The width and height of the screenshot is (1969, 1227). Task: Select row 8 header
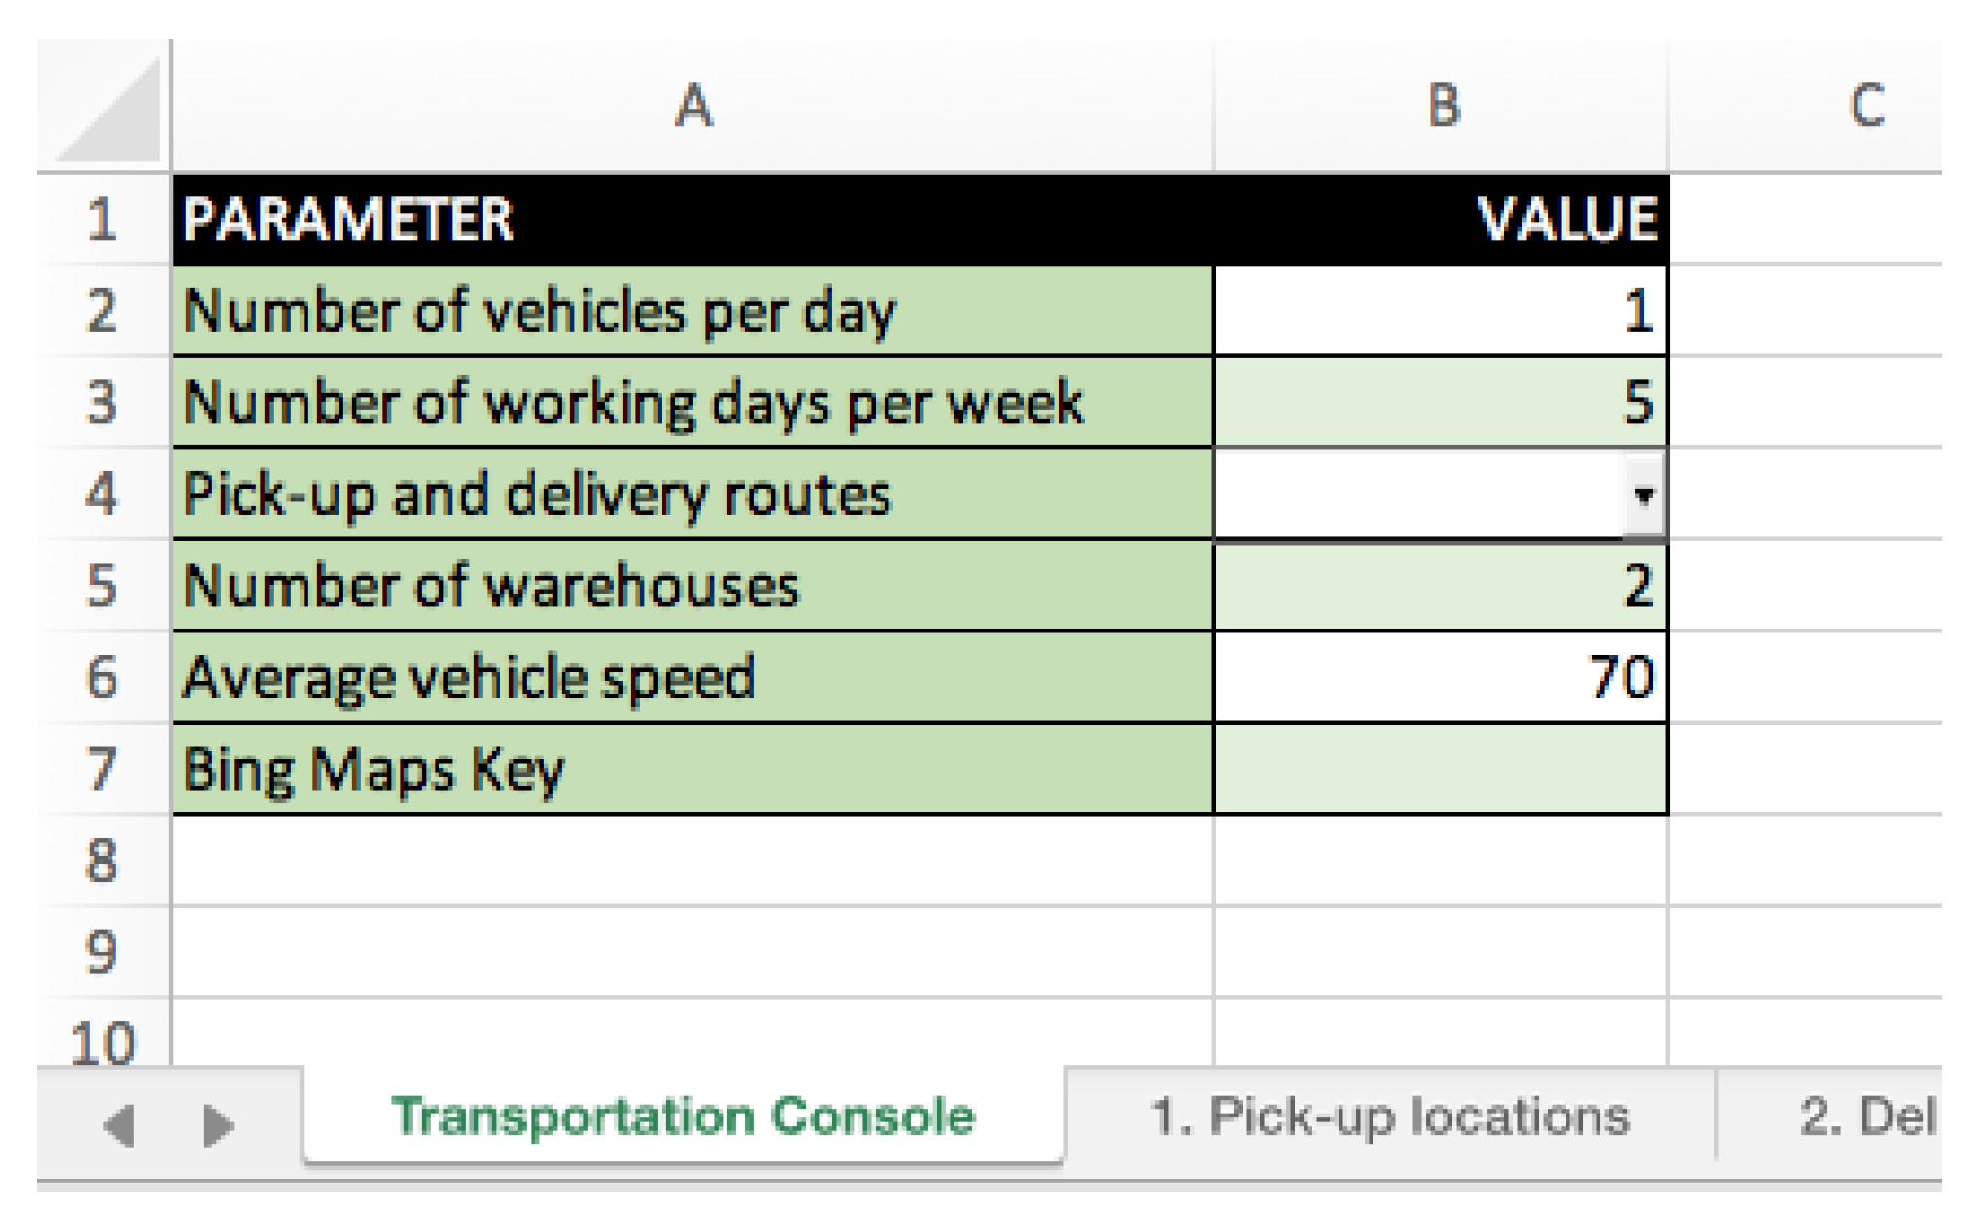point(102,861)
